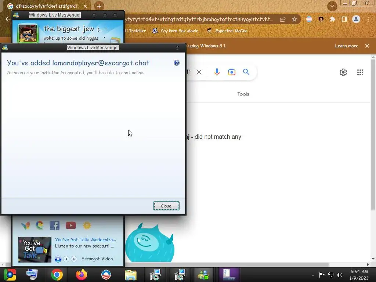
Task: Search by image with Google Lens icon
Action: coord(232,72)
